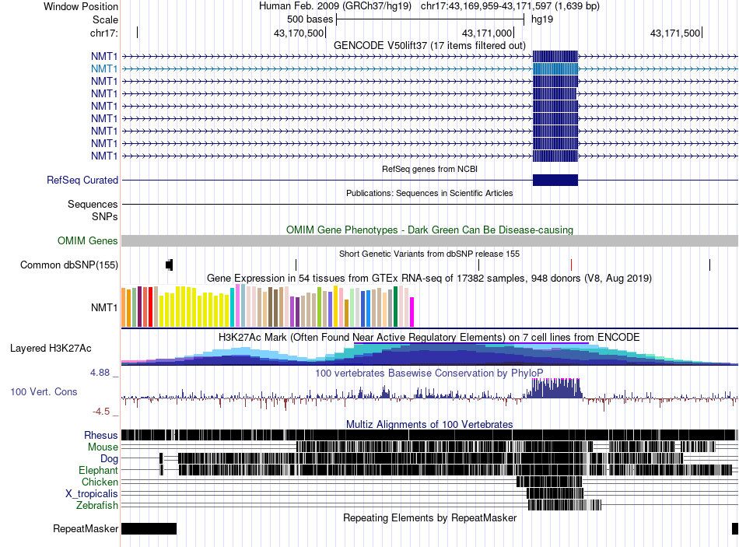Click the "Scale" track label
The width and height of the screenshot is (739, 547).
click(x=105, y=19)
